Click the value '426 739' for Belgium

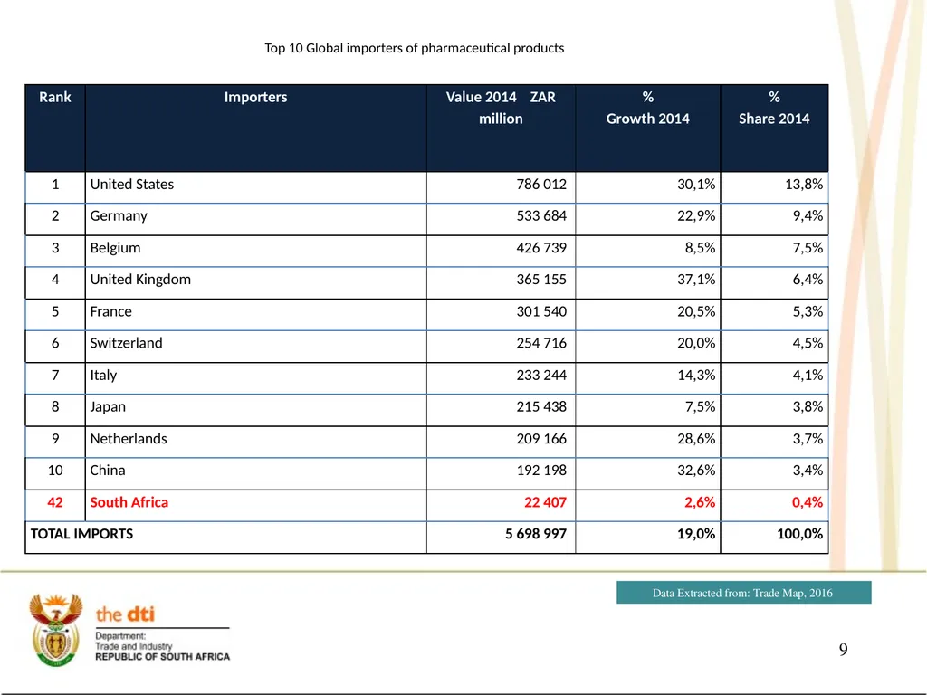541,248
